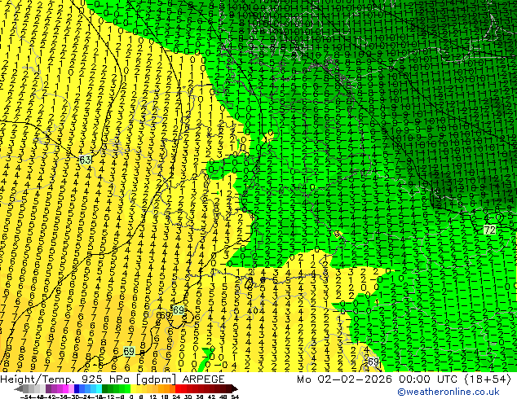Click the '63' contour height label
The width and height of the screenshot is (517, 399).
coord(86,160)
